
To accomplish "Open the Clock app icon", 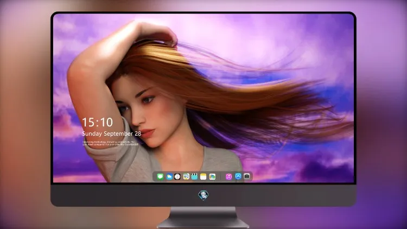I will click(x=177, y=176).
